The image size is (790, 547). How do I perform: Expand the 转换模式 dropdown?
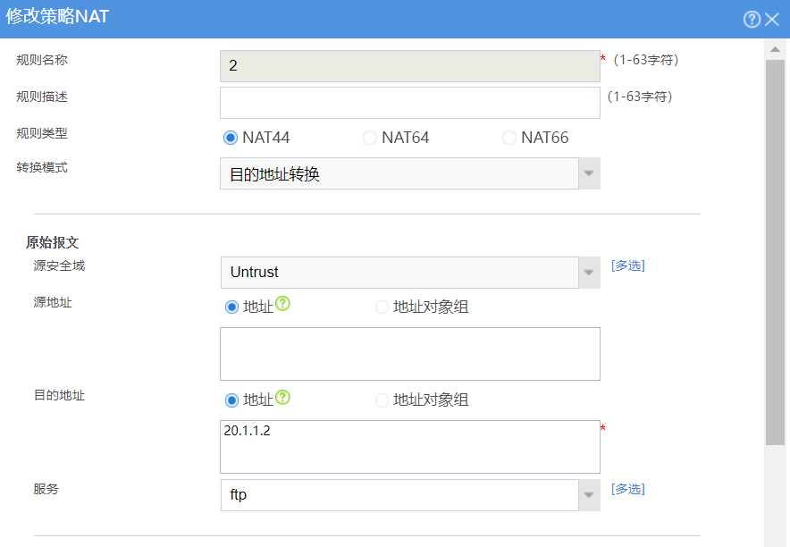pyautogui.click(x=589, y=173)
